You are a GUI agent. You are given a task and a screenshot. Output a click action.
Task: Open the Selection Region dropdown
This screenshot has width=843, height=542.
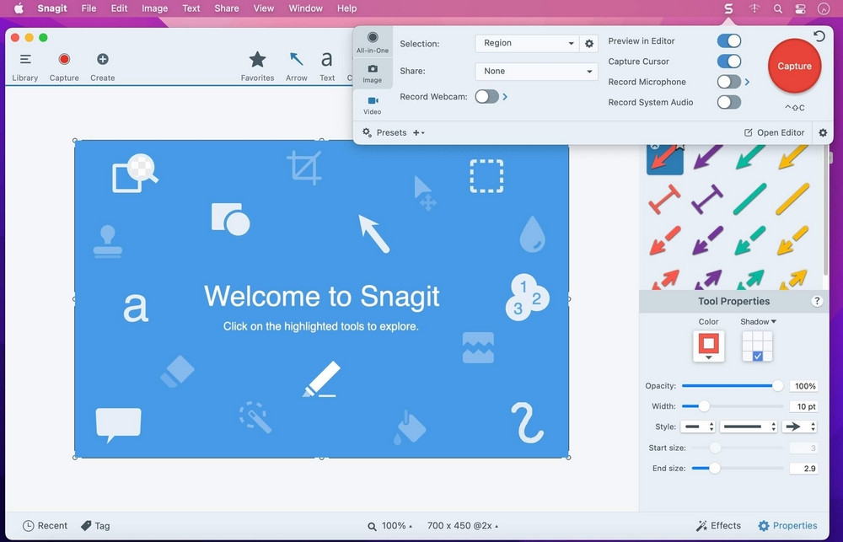527,43
